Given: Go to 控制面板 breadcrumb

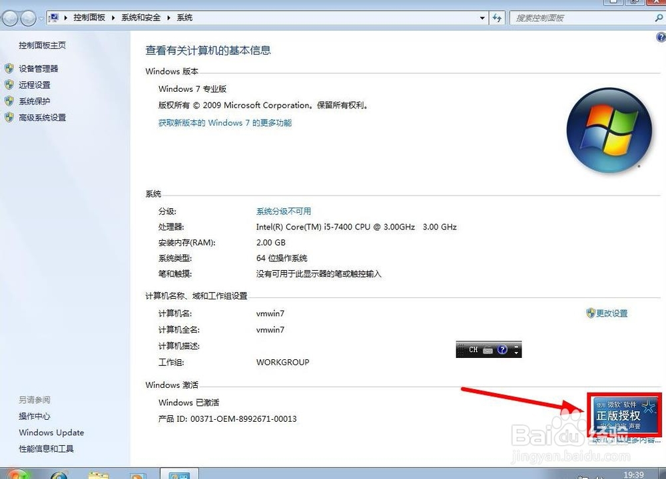Looking at the screenshot, I should (89, 18).
